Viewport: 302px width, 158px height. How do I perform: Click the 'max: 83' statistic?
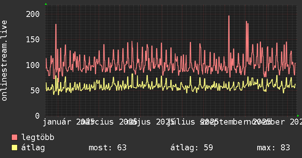coord(273,148)
